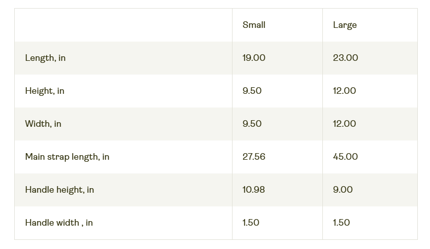The height and width of the screenshot is (249, 430).
Task: Click the Small height value 9.50
Action: tap(252, 91)
